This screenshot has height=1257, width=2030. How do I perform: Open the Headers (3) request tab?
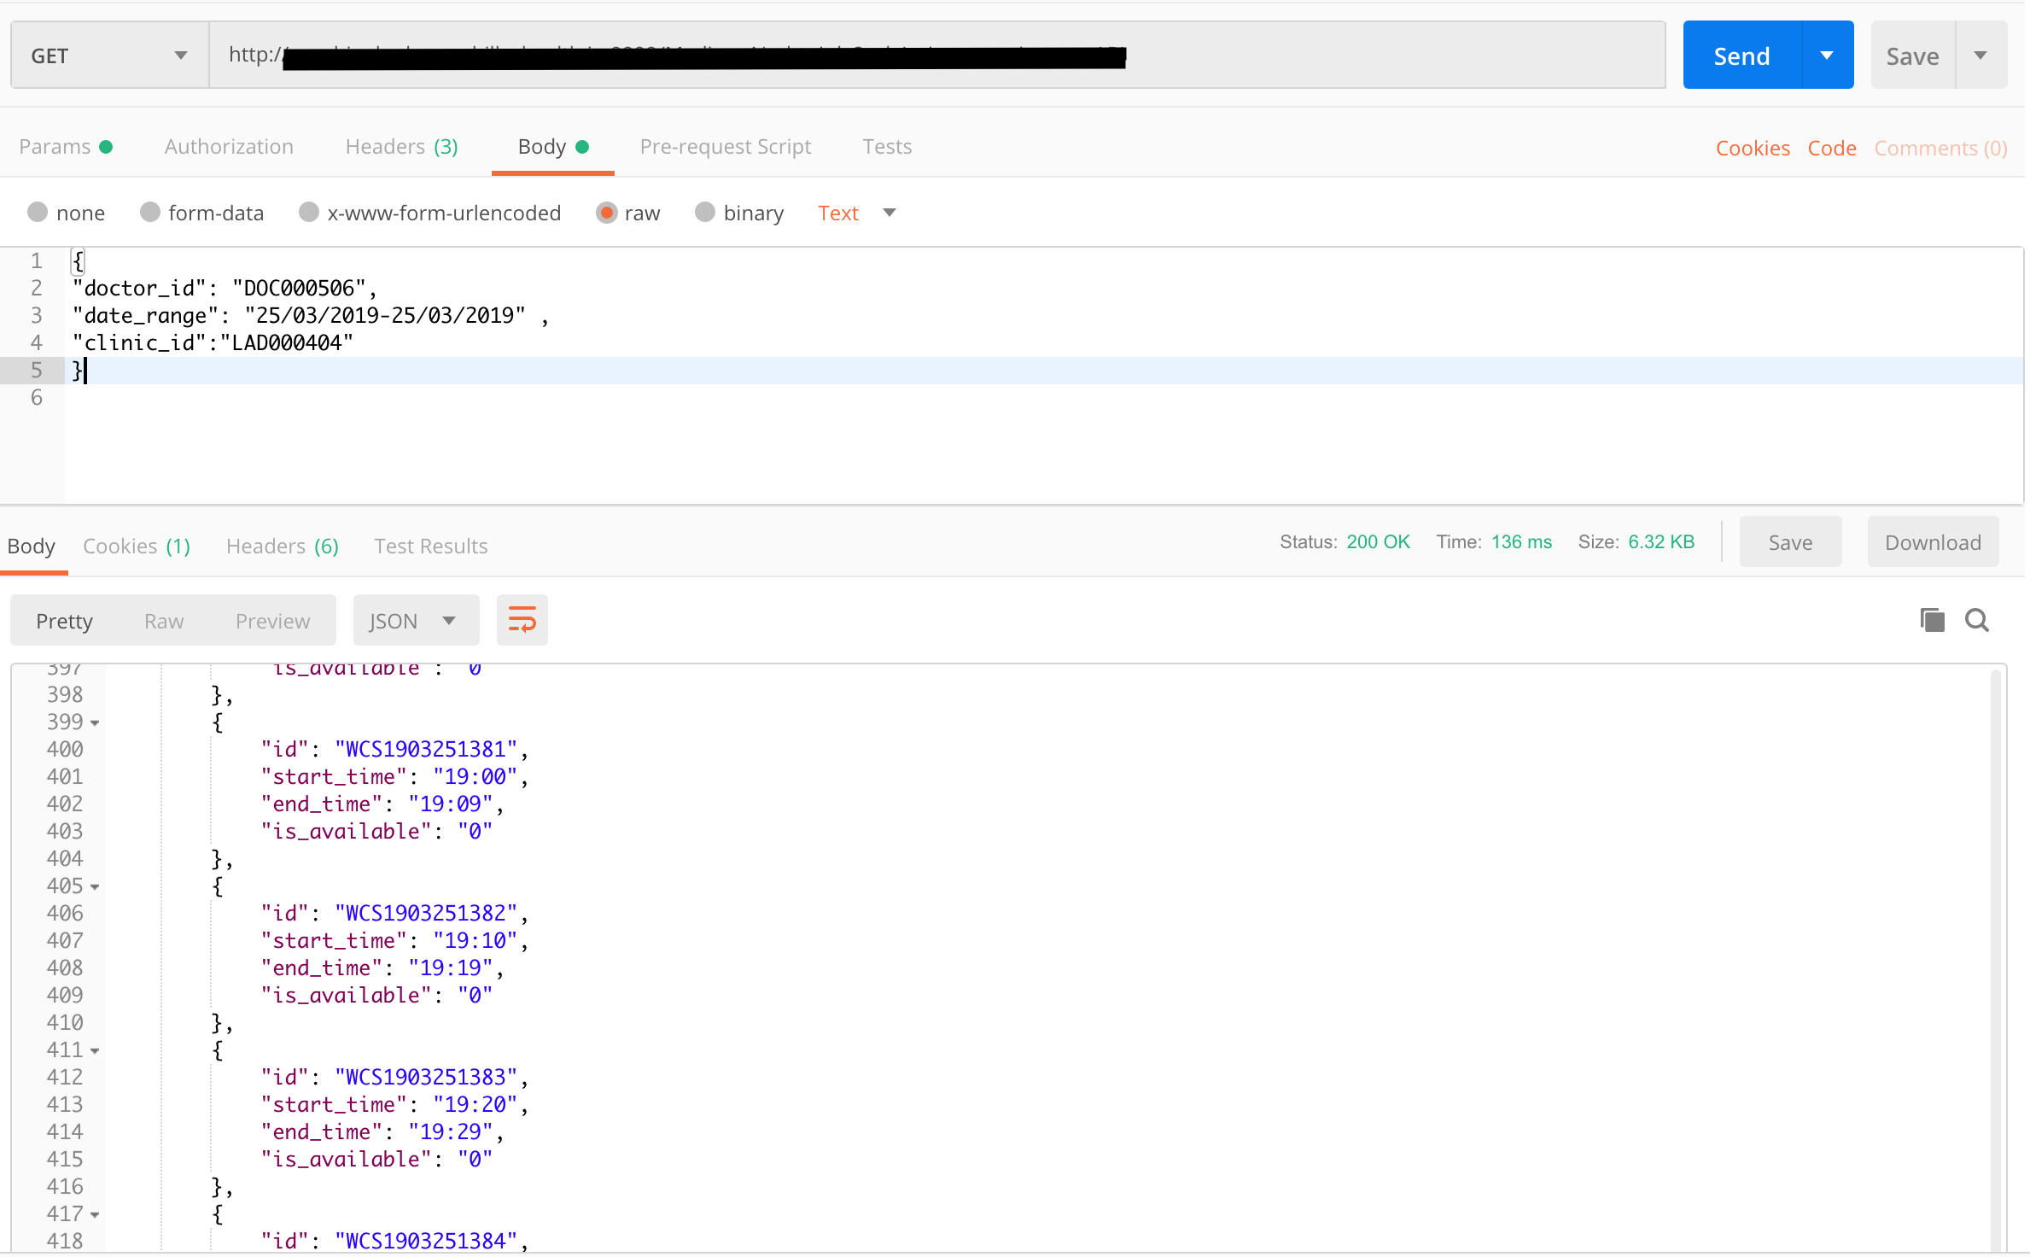(x=401, y=147)
